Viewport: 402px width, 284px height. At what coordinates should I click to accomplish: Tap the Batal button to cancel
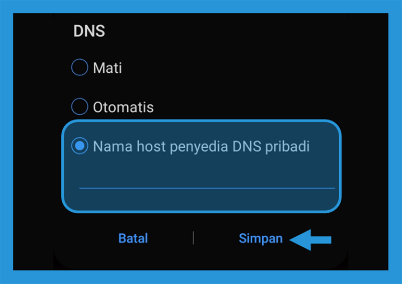133,238
